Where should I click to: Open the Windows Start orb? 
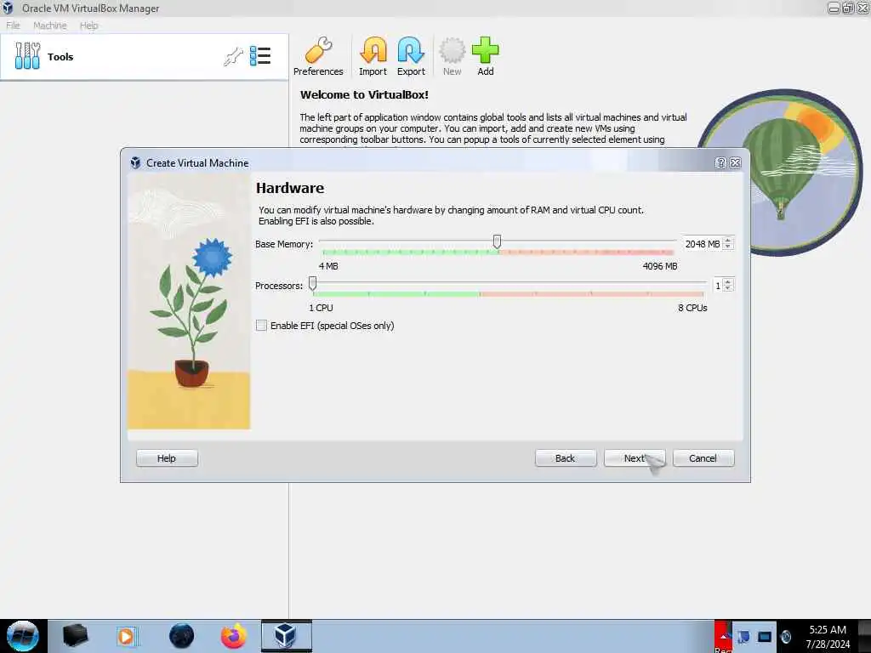tap(23, 636)
